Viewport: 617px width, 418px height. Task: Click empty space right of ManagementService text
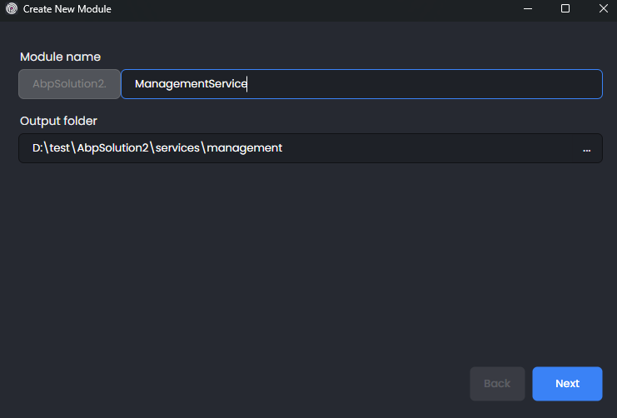[x=416, y=84]
